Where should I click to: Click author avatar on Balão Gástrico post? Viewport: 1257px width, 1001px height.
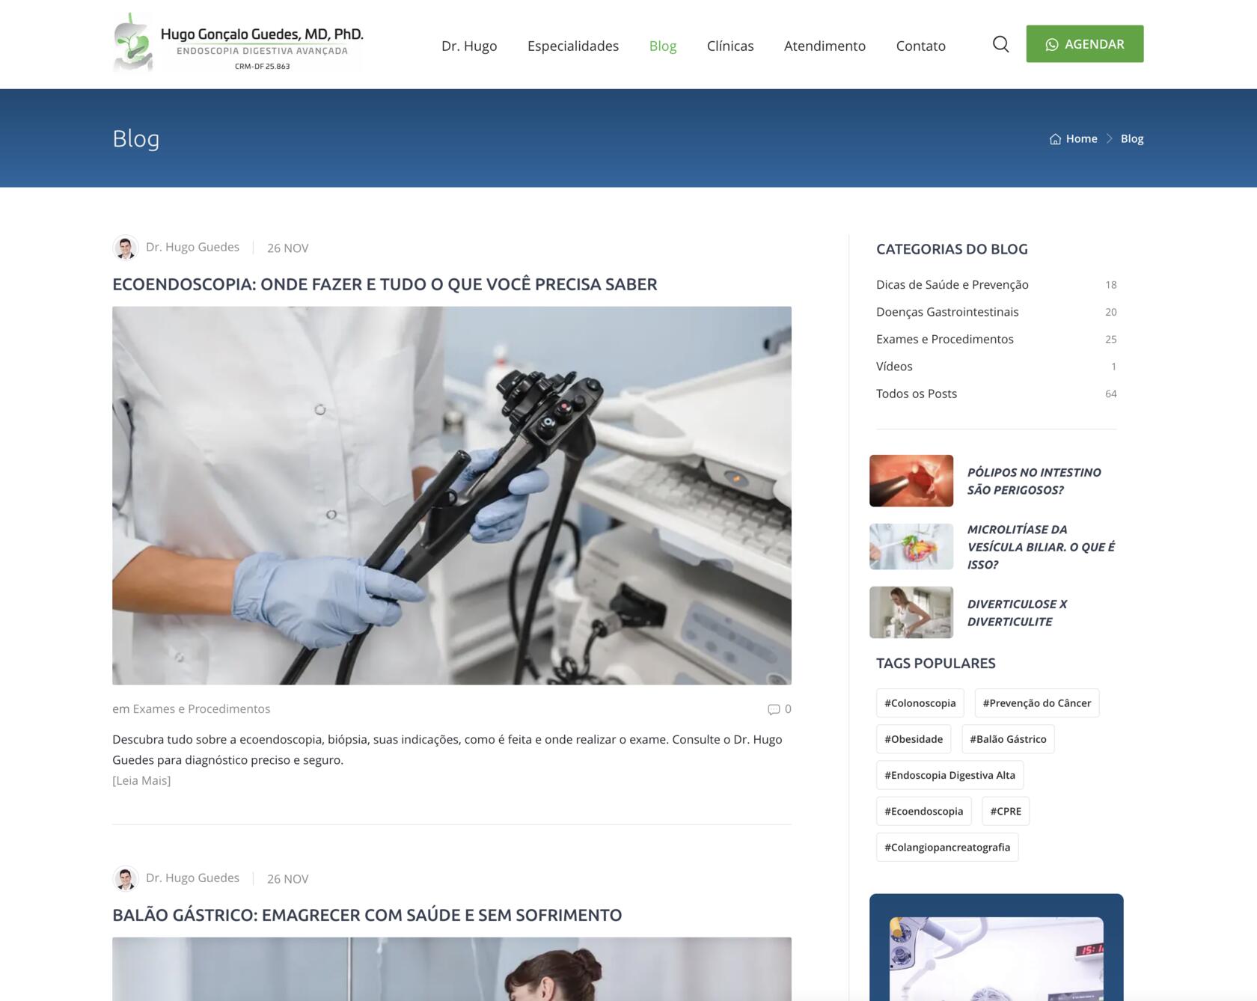tap(126, 878)
